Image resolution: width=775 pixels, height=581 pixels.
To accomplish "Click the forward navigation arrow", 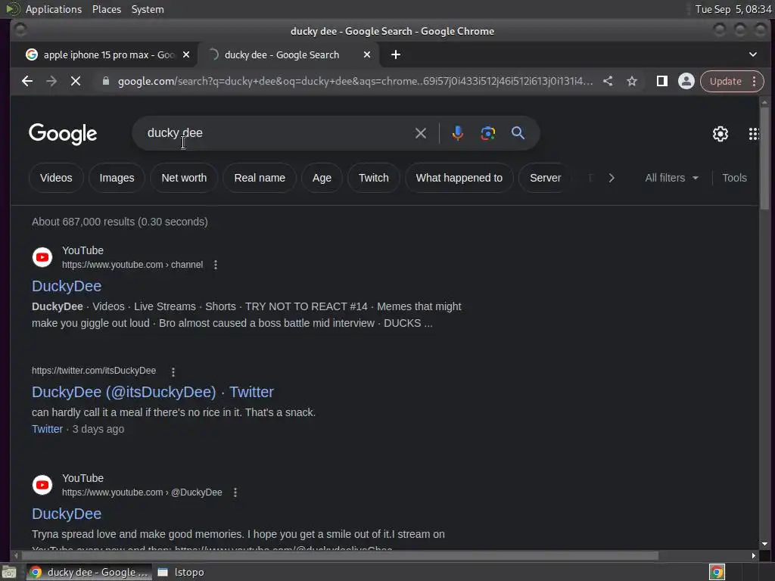I will pos(51,81).
